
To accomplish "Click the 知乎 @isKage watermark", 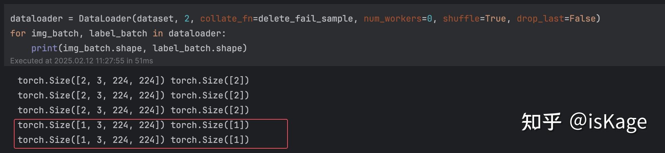I will pyautogui.click(x=584, y=122).
